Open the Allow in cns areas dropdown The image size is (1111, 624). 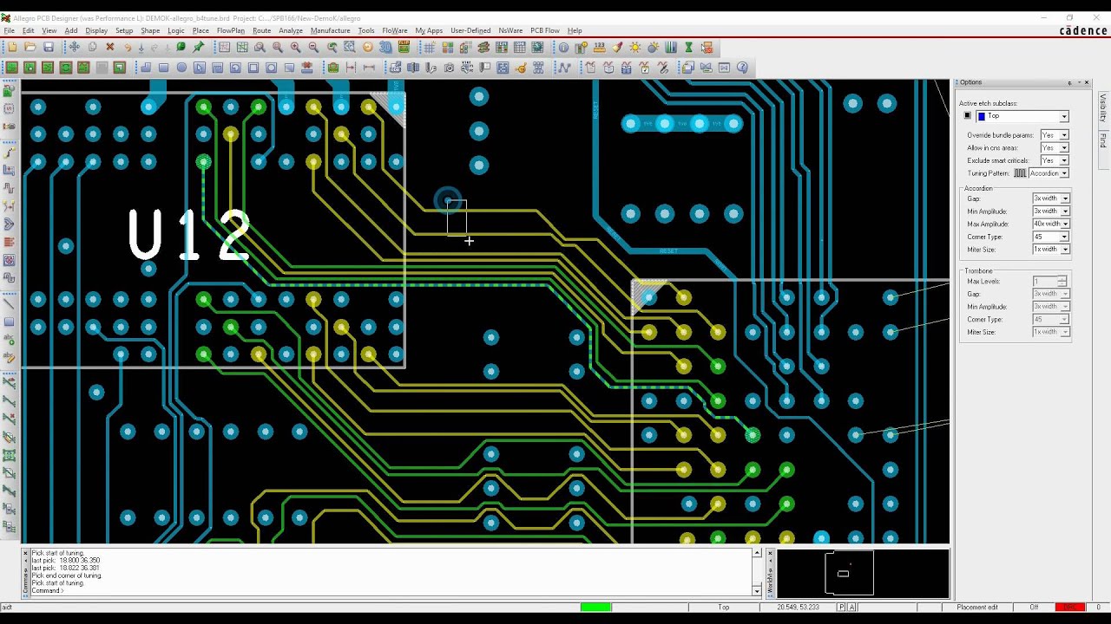[1064, 148]
